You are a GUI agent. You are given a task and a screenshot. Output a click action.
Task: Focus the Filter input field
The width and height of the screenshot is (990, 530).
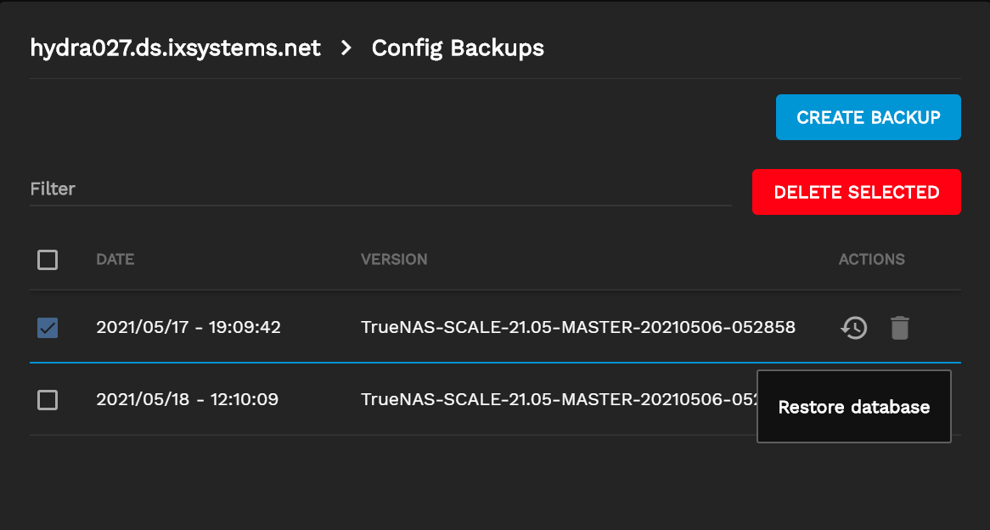click(x=380, y=189)
